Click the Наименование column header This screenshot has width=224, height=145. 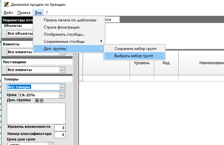click(201, 63)
